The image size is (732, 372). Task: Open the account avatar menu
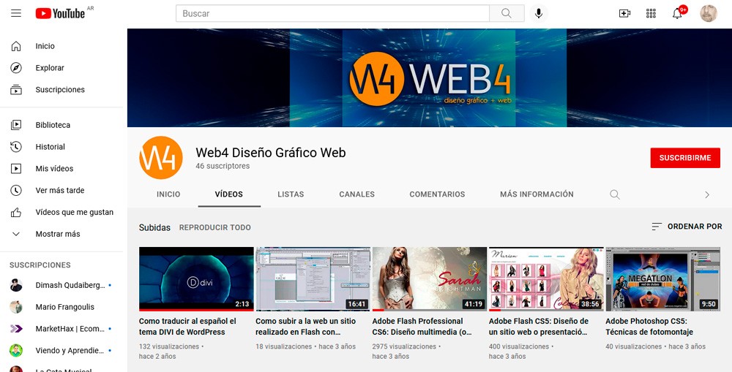(x=708, y=13)
